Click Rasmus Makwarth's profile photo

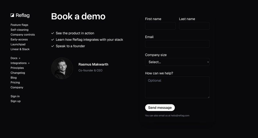point(62,68)
